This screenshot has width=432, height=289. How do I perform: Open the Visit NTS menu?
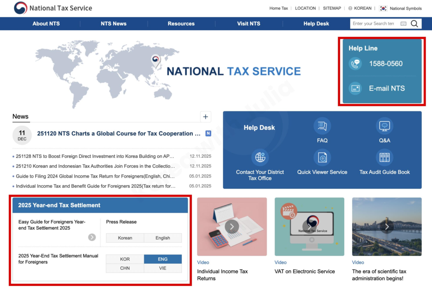coord(248,24)
